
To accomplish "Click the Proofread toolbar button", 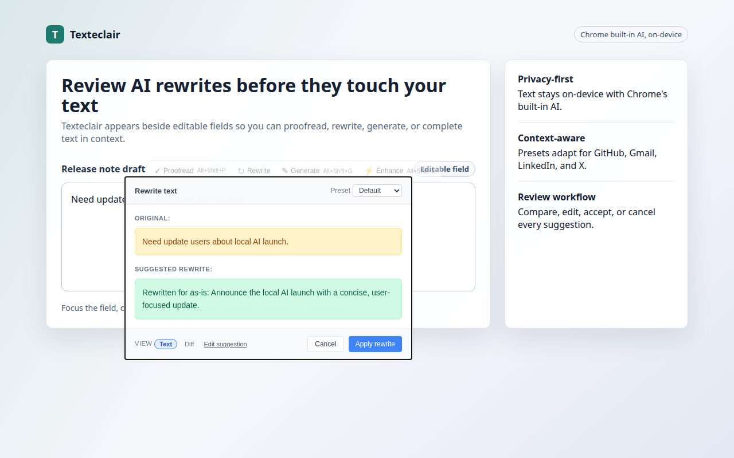I will click(190, 171).
